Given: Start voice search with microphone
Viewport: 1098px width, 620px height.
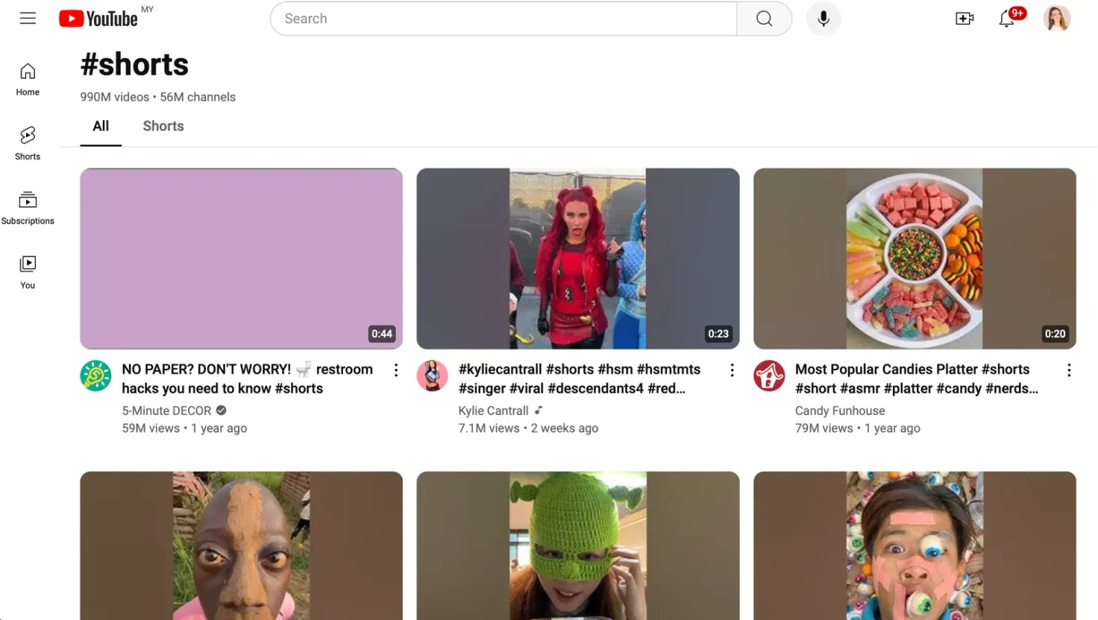Looking at the screenshot, I should [x=823, y=19].
